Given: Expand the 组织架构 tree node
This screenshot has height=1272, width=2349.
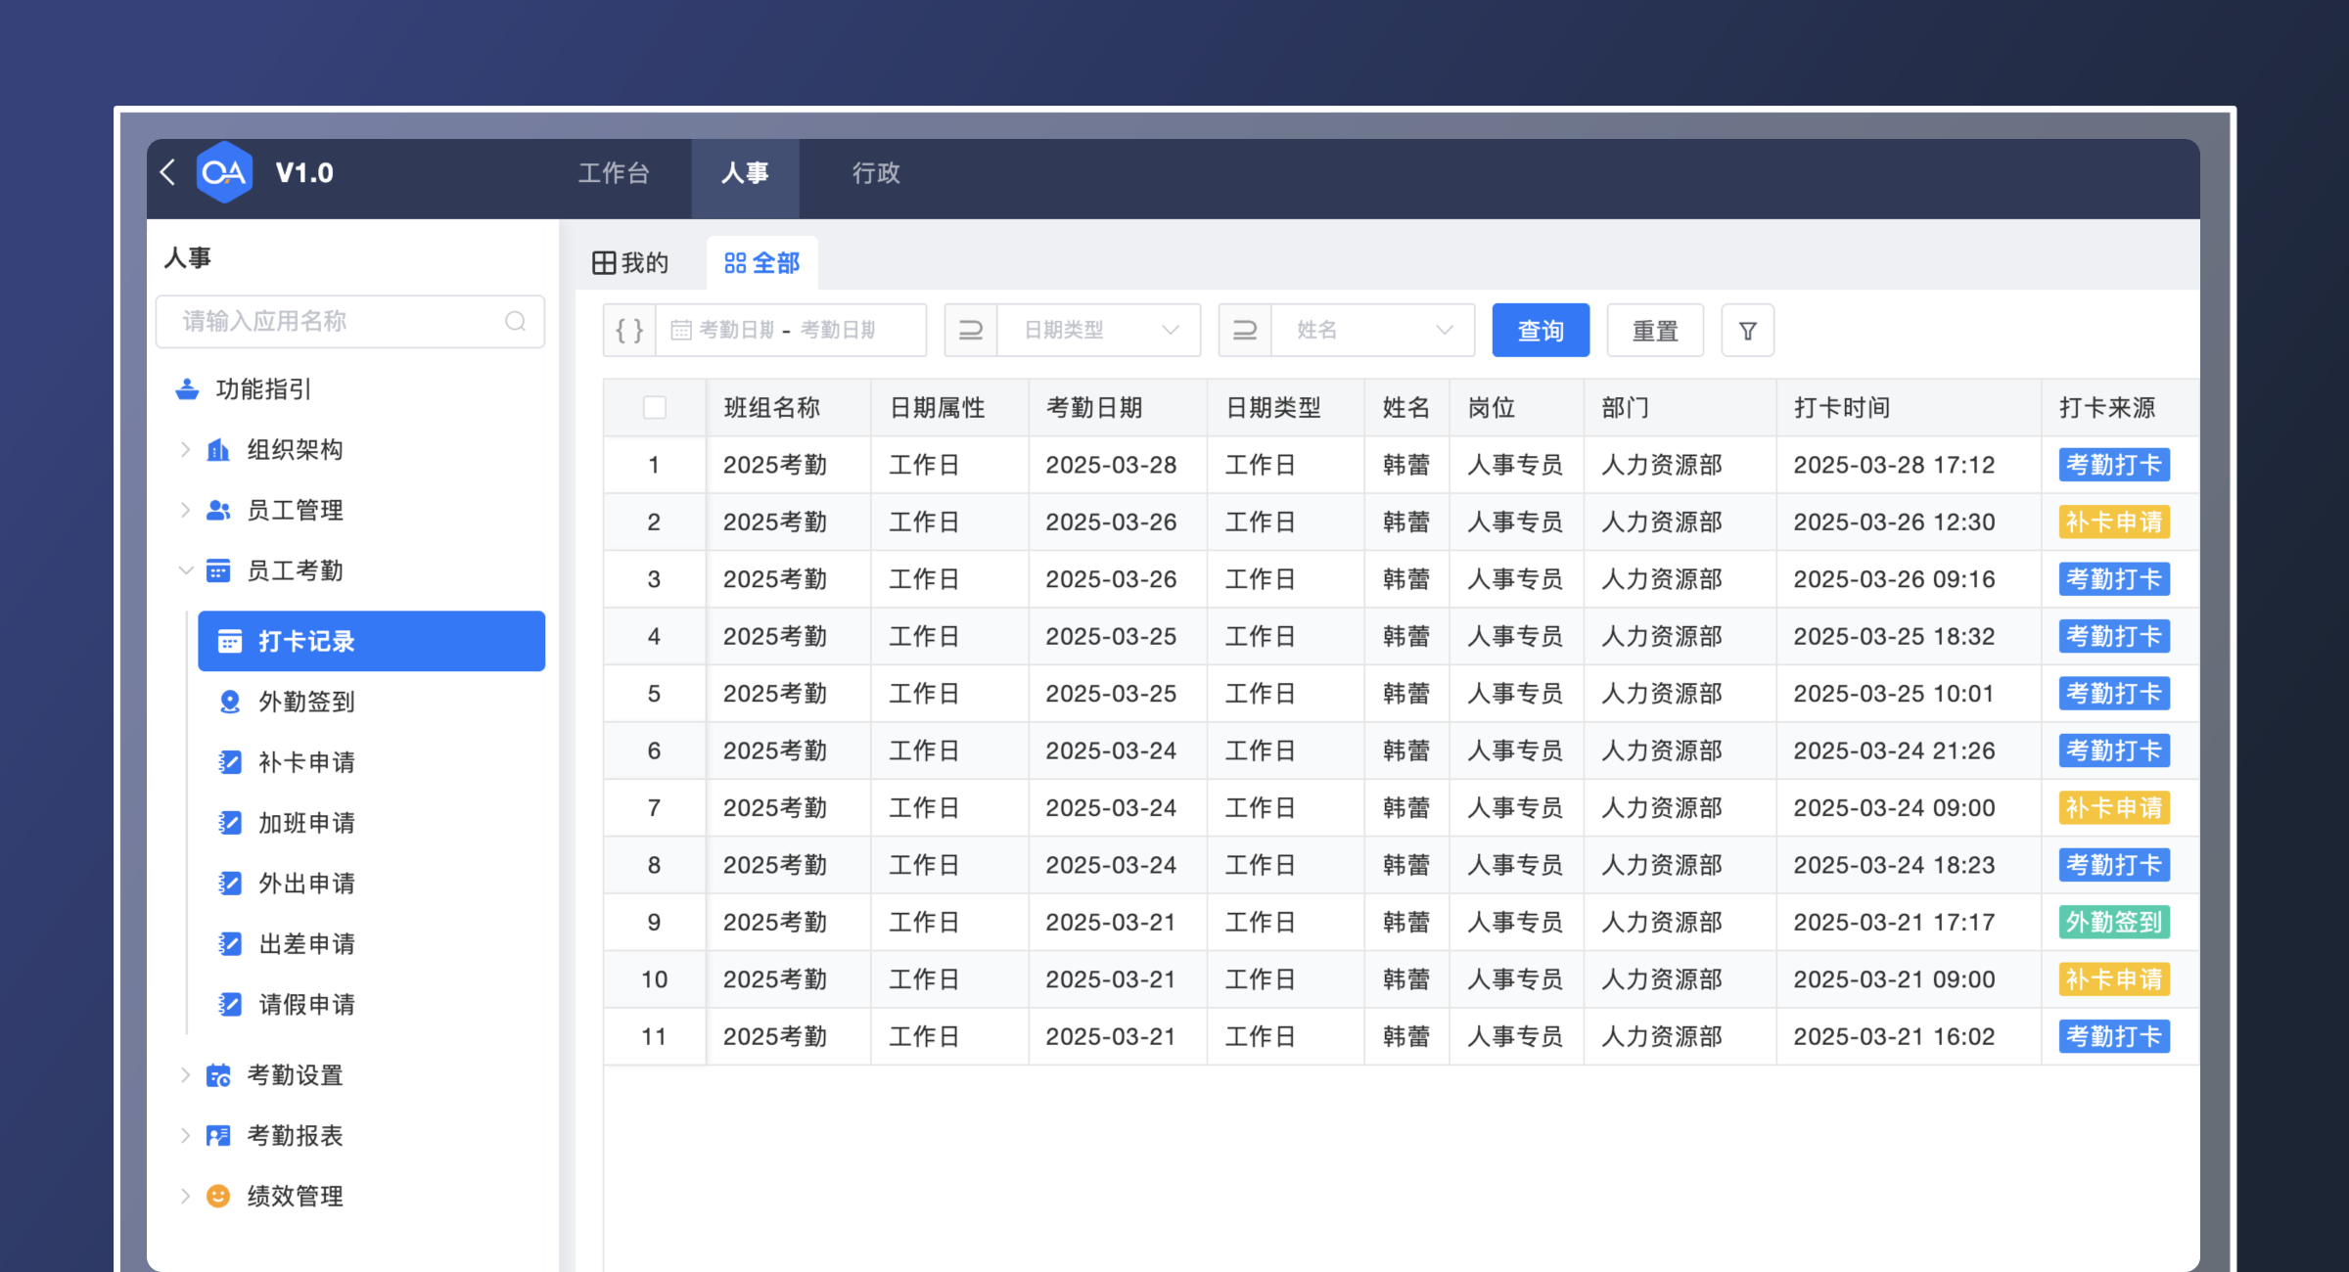Looking at the screenshot, I should pyautogui.click(x=186, y=449).
